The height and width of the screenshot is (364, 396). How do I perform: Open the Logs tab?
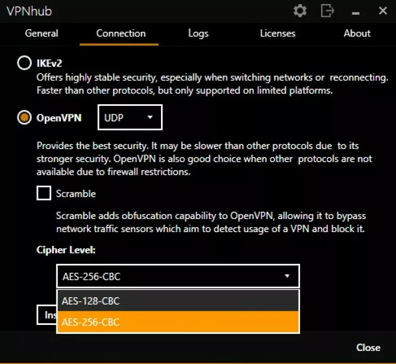click(198, 33)
